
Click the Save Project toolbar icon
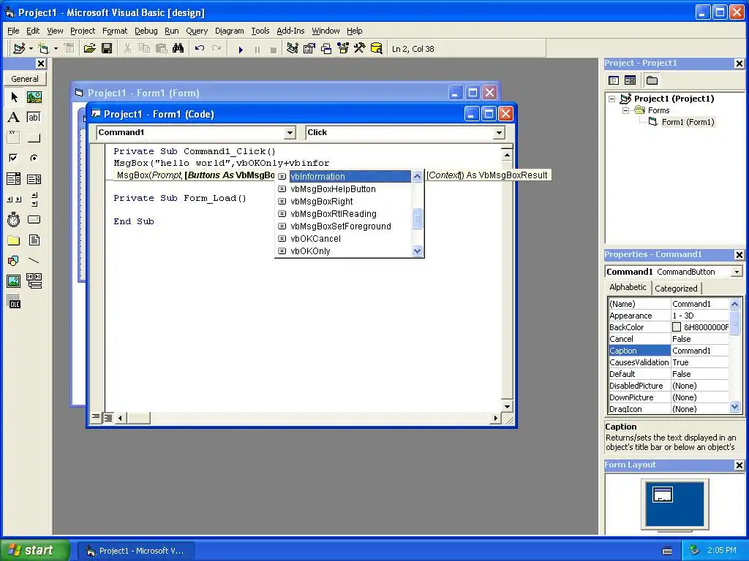coord(107,48)
